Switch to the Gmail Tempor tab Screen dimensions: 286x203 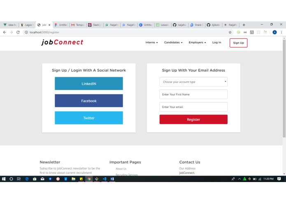click(78, 25)
